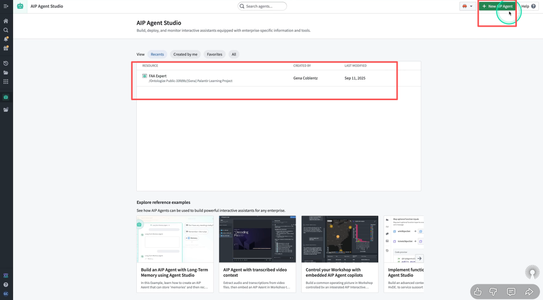Image resolution: width=543 pixels, height=300 pixels.
Task: Switch to the Recents view tab
Action: [157, 54]
